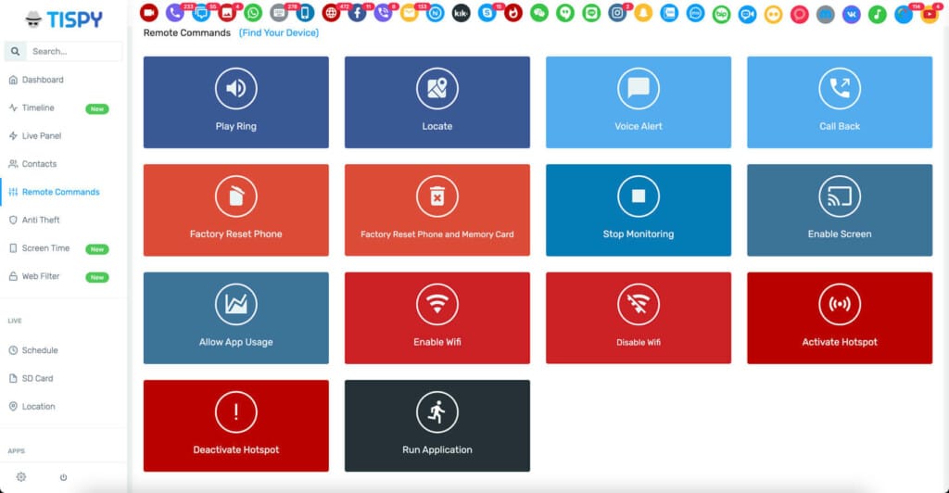This screenshot has width=949, height=493.
Task: Open settings gear at sidebar bottom
Action: (x=21, y=477)
